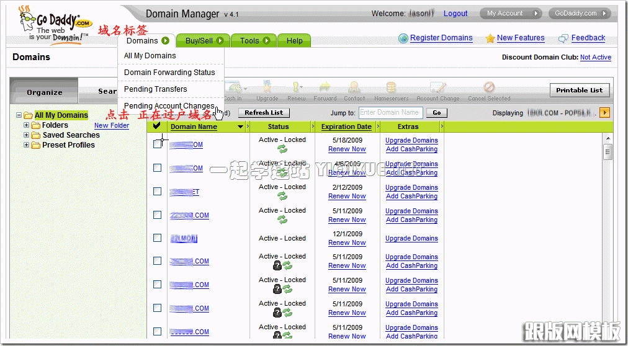Screen dimensions: 628x346
Task: Click green auto-renew icon in 5/18/2009 row
Action: coord(282,149)
